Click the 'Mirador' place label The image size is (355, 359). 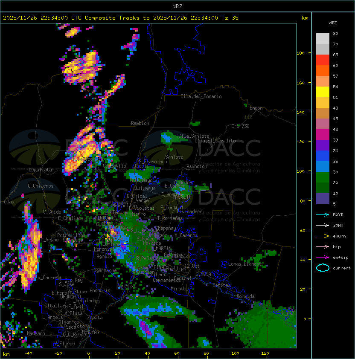(180, 289)
